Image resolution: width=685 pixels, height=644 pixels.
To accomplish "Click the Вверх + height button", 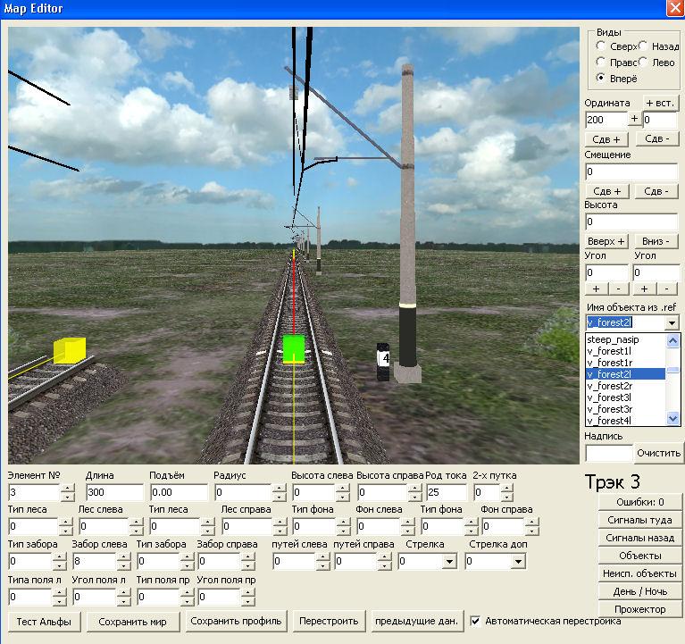I will [x=607, y=242].
